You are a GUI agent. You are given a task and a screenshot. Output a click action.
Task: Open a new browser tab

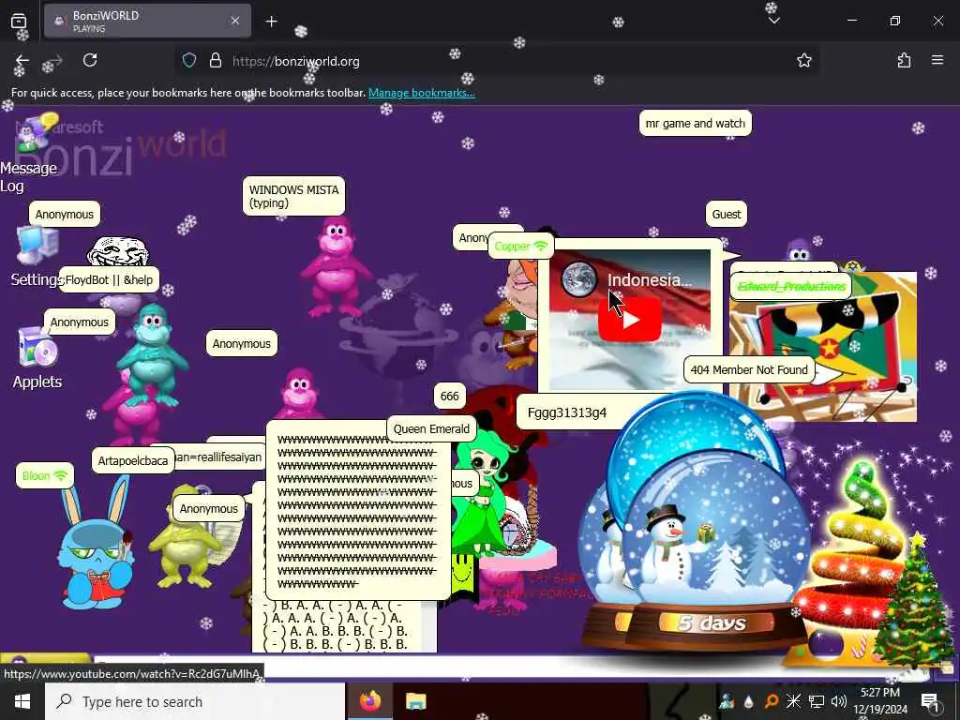coord(271,22)
